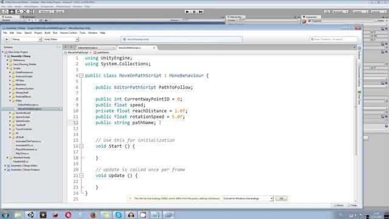Open MonoDevelop Tools menu

coord(83,33)
